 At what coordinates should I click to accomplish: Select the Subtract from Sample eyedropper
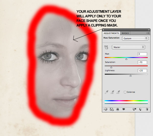(118, 92)
